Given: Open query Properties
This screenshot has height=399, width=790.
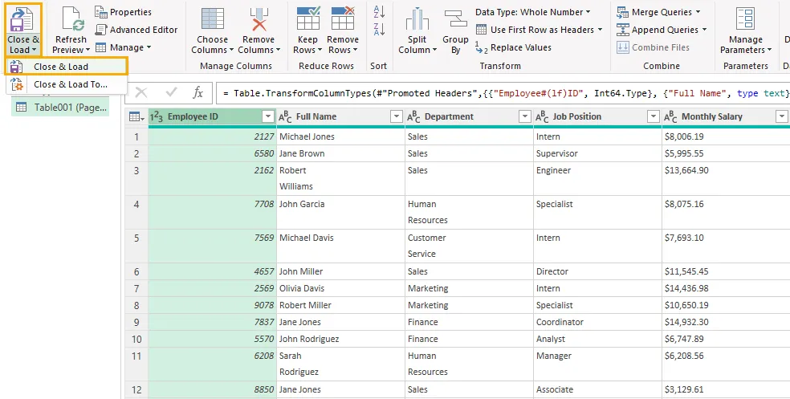Looking at the screenshot, I should (124, 12).
